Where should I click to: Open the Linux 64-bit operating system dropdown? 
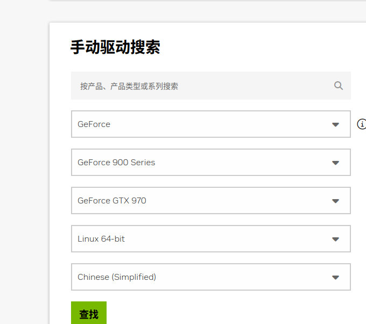(x=211, y=239)
